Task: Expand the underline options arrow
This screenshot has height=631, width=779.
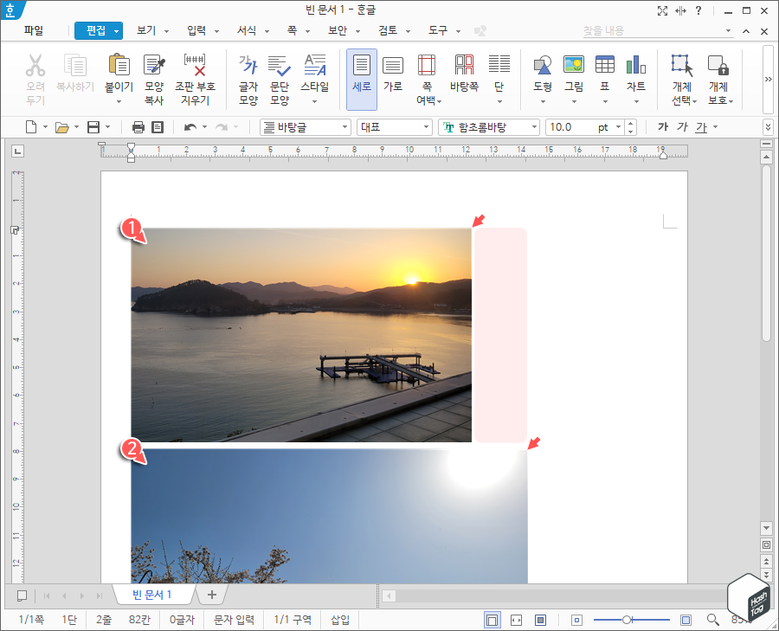Action: pyautogui.click(x=716, y=127)
